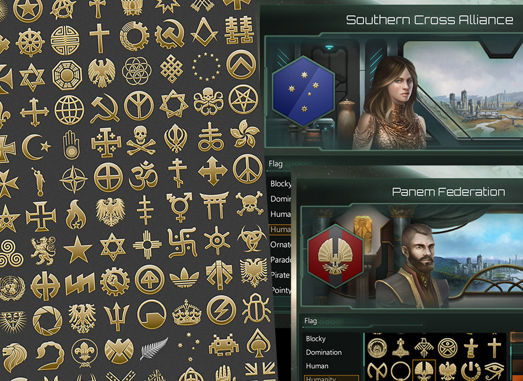Choose the circled eye symbol emblem
The height and width of the screenshot is (381, 523).
(x=447, y=348)
